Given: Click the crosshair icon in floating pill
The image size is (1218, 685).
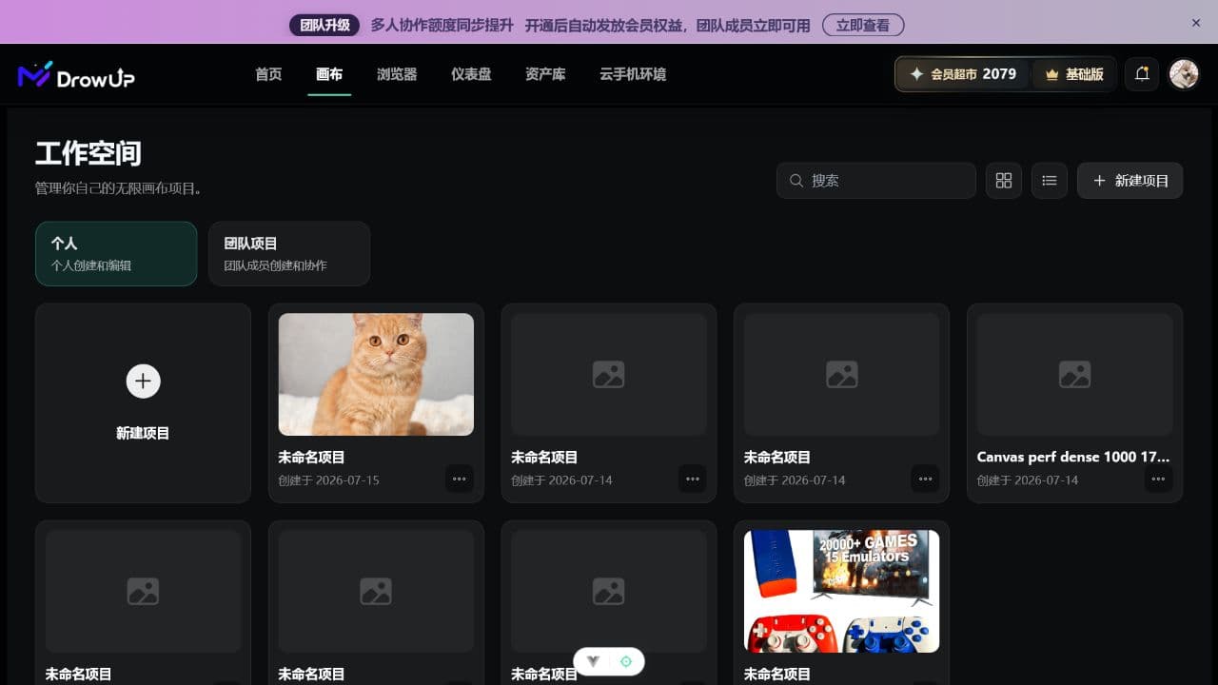Looking at the screenshot, I should 626,661.
